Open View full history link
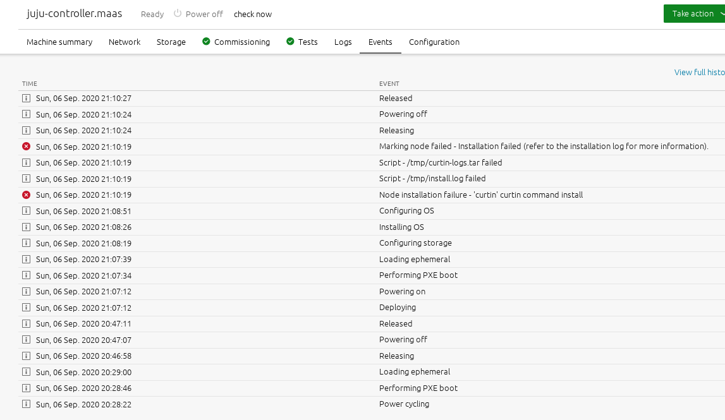Image resolution: width=725 pixels, height=420 pixels. [x=699, y=73]
